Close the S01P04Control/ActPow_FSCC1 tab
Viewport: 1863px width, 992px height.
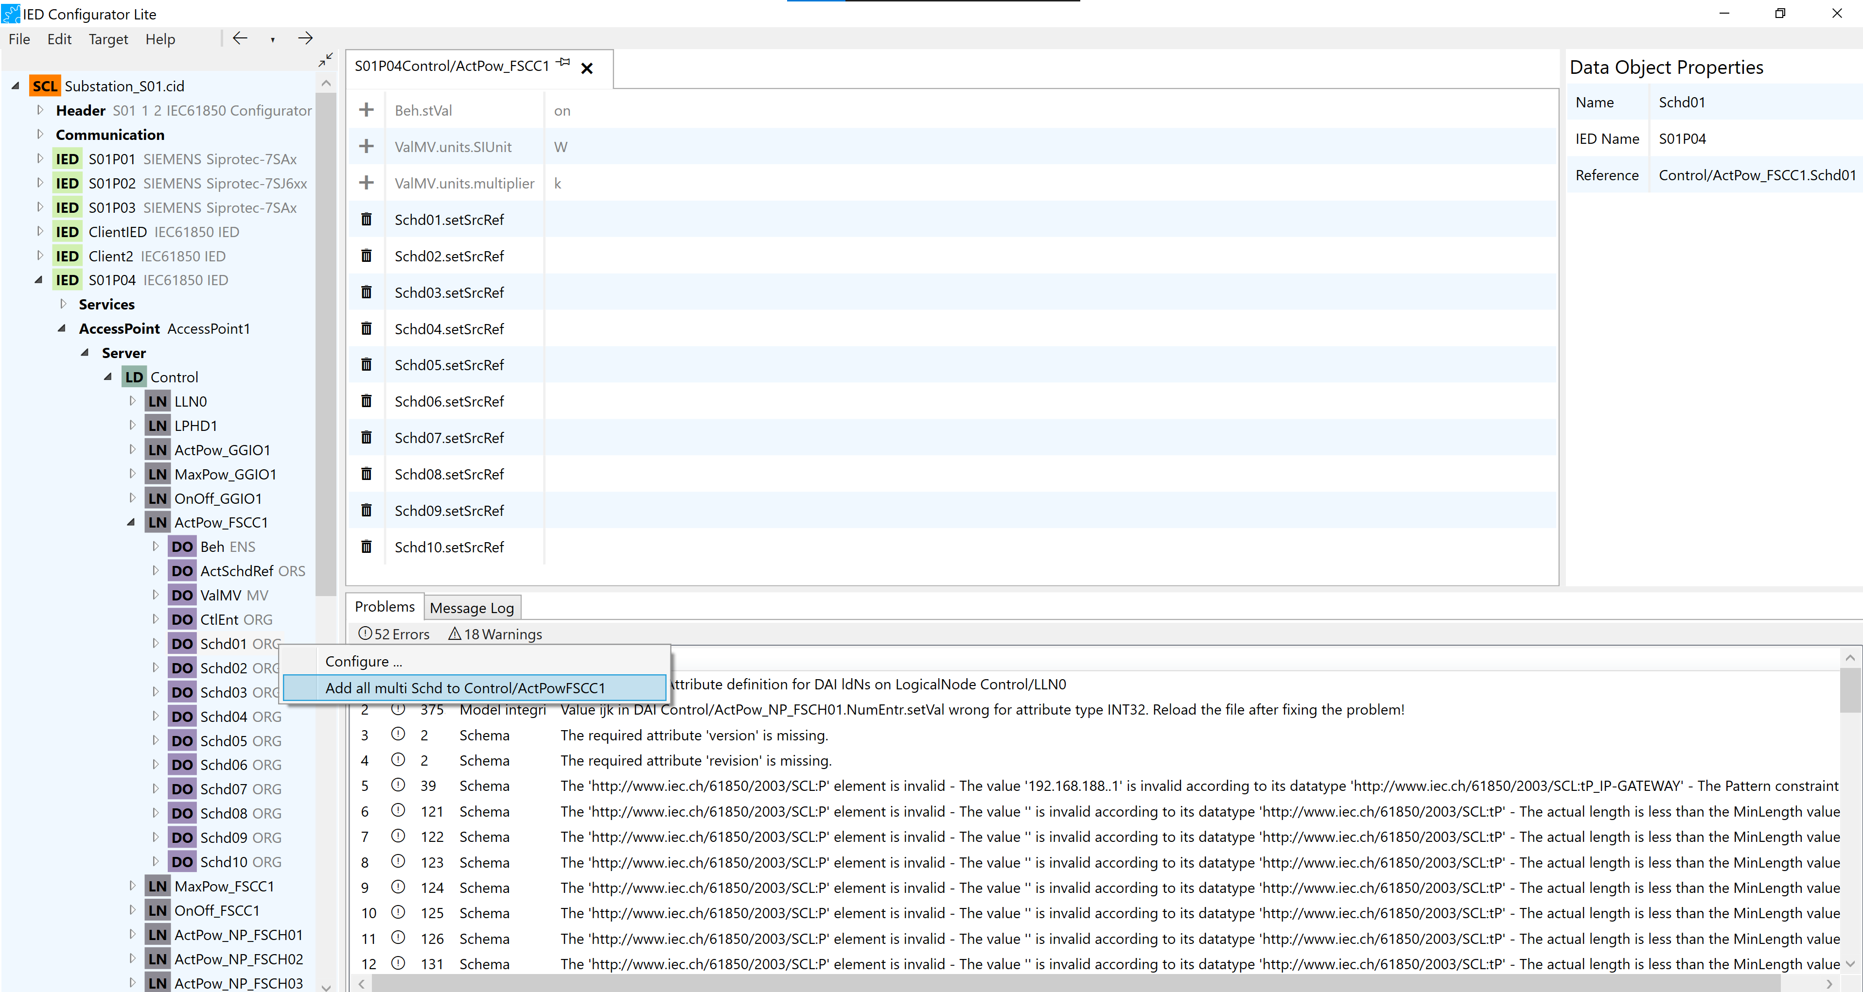coord(587,68)
